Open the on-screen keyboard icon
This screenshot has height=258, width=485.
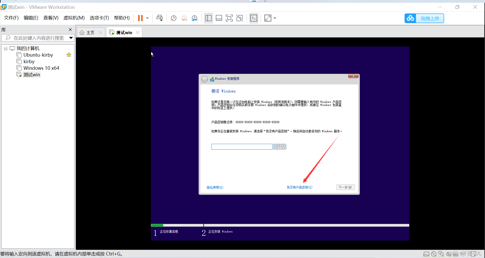[280, 147]
